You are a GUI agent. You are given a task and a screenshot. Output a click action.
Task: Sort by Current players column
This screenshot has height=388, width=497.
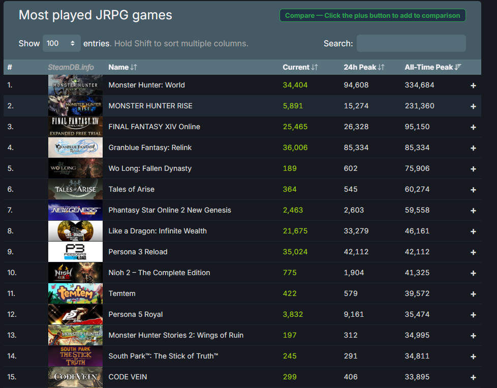click(300, 67)
